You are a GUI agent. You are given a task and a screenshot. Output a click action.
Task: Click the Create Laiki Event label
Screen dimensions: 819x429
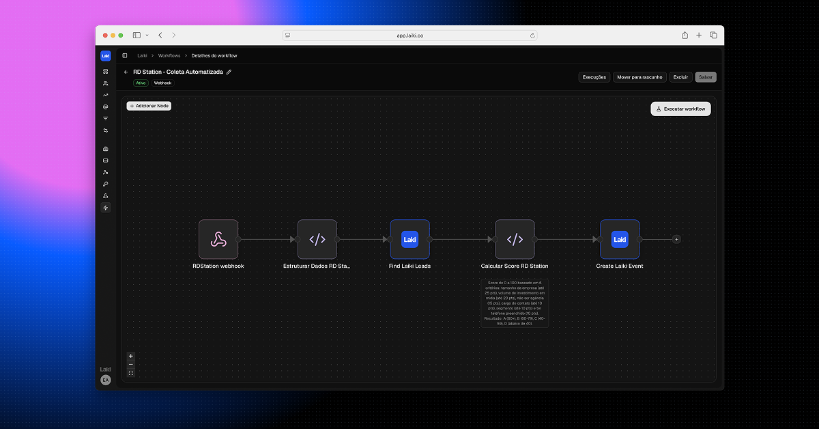620,266
